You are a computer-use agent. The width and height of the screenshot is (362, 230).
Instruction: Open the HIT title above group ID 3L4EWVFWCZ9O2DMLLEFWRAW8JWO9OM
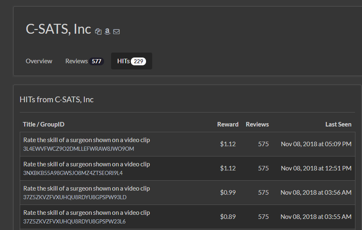pos(86,140)
